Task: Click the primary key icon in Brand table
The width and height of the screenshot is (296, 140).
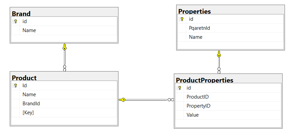Action: pyautogui.click(x=16, y=21)
